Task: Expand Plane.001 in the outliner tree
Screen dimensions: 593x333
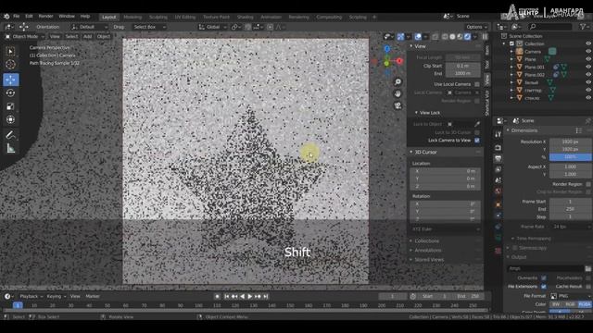Action: pos(511,67)
